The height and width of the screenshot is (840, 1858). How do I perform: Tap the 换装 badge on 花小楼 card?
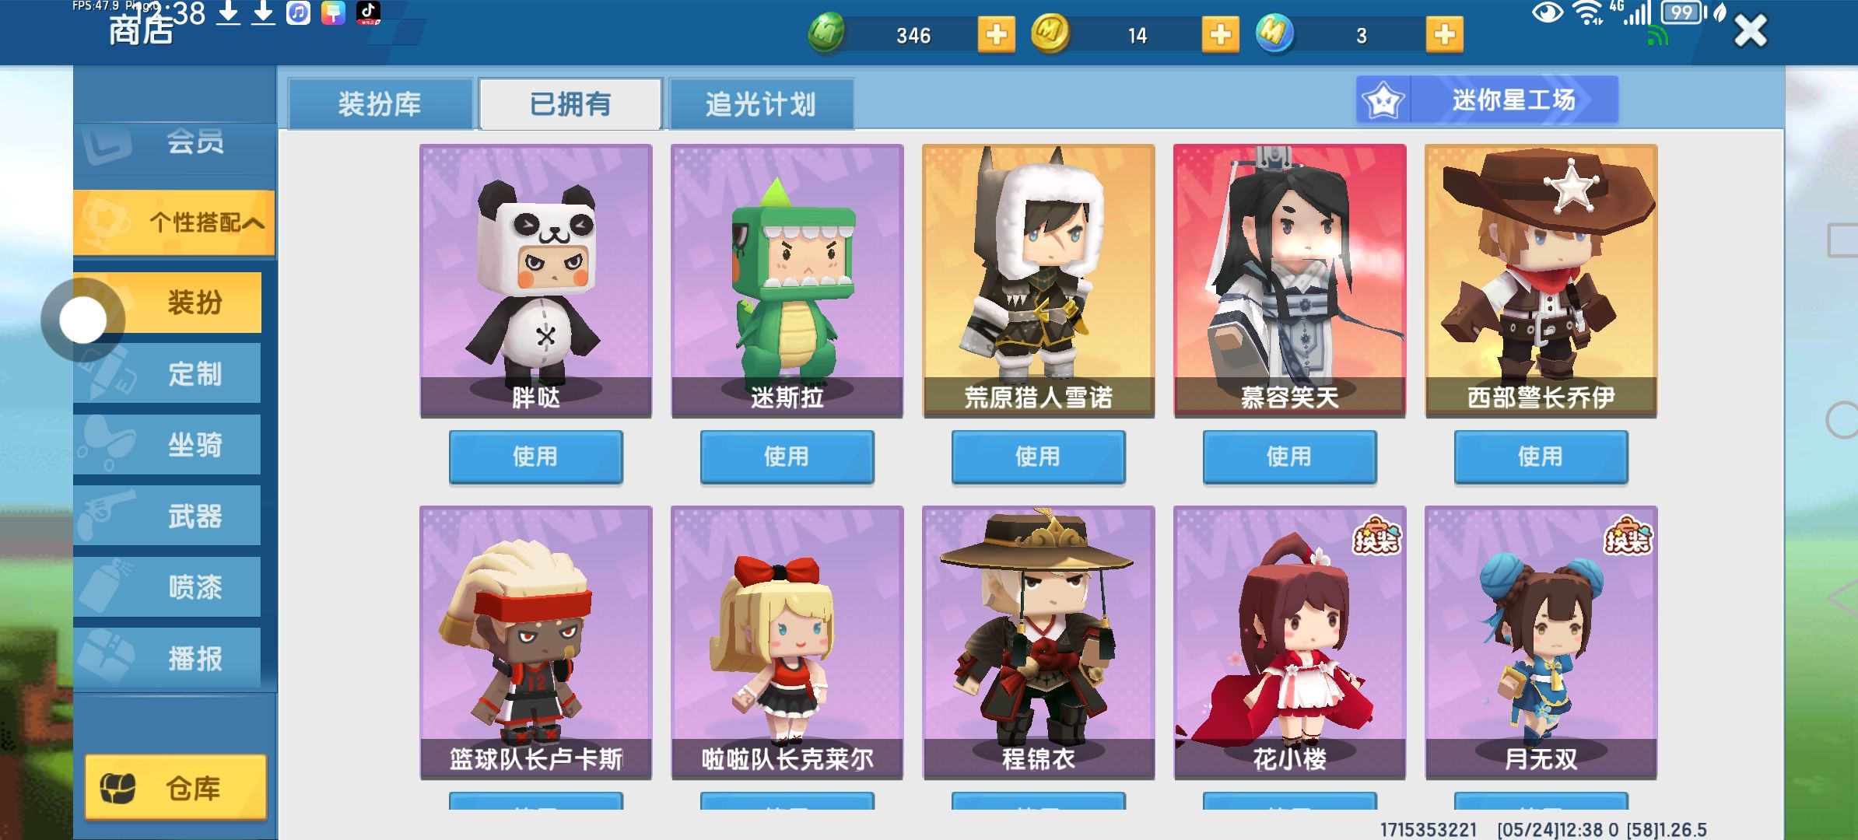pyautogui.click(x=1376, y=537)
